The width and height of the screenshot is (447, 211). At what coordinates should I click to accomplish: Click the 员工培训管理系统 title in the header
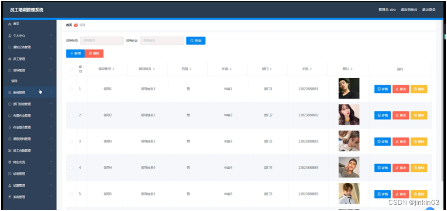click(27, 10)
